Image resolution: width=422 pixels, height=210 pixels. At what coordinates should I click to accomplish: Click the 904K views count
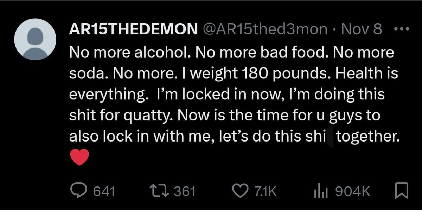click(x=352, y=191)
